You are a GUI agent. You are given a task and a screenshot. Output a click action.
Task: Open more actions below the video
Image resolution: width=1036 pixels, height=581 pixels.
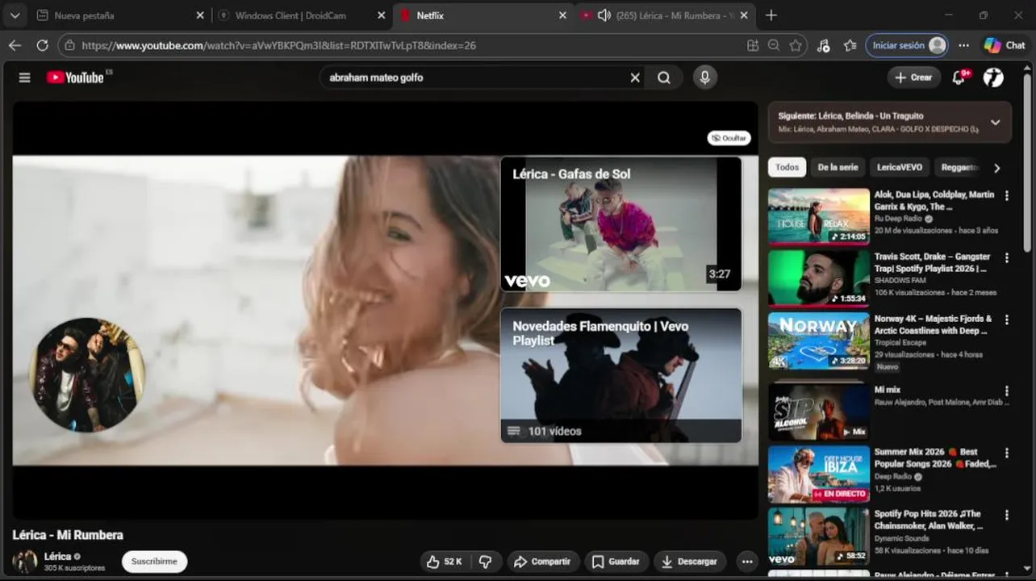pyautogui.click(x=747, y=562)
